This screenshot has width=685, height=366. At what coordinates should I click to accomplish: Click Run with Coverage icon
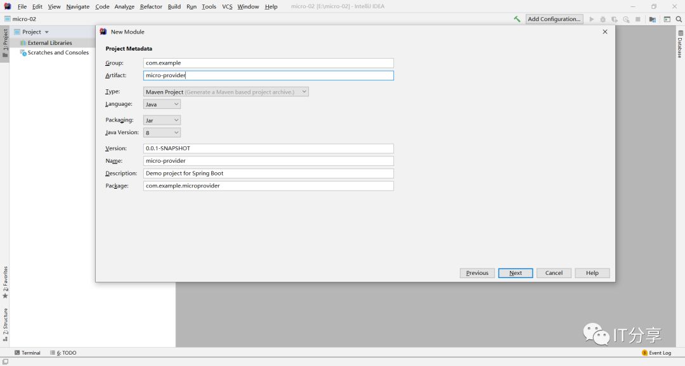(615, 19)
